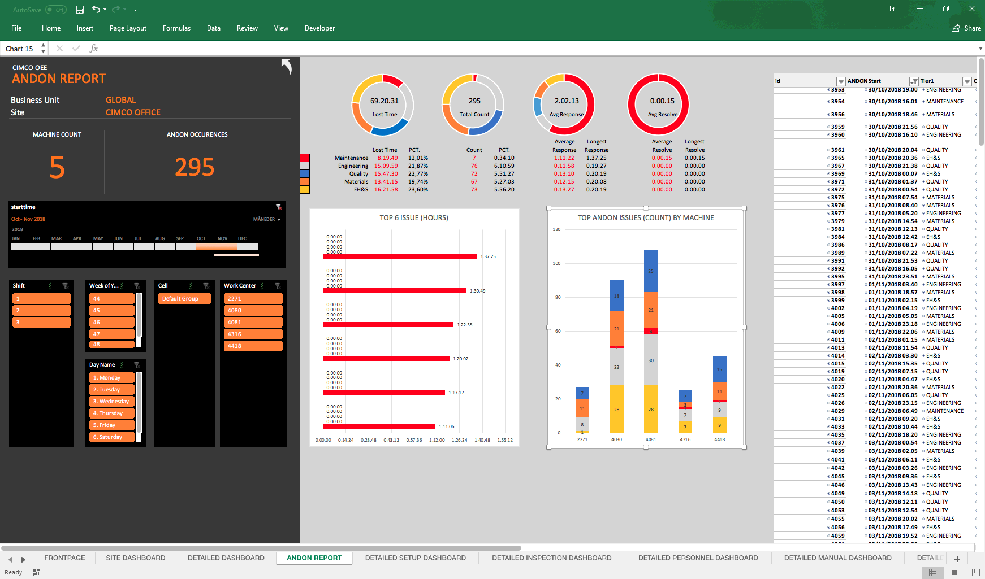Toggle multi-select on Shift slicer

(50, 286)
